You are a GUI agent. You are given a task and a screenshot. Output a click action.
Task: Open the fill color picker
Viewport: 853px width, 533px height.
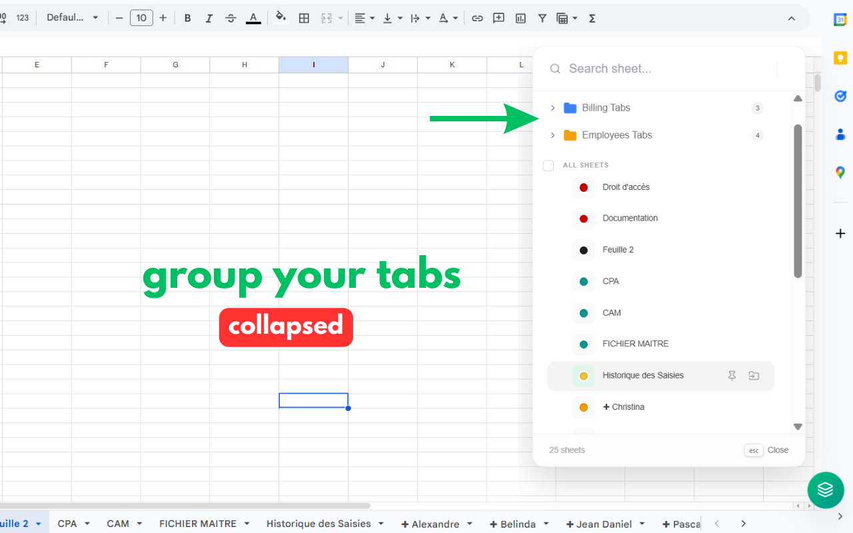tap(281, 18)
